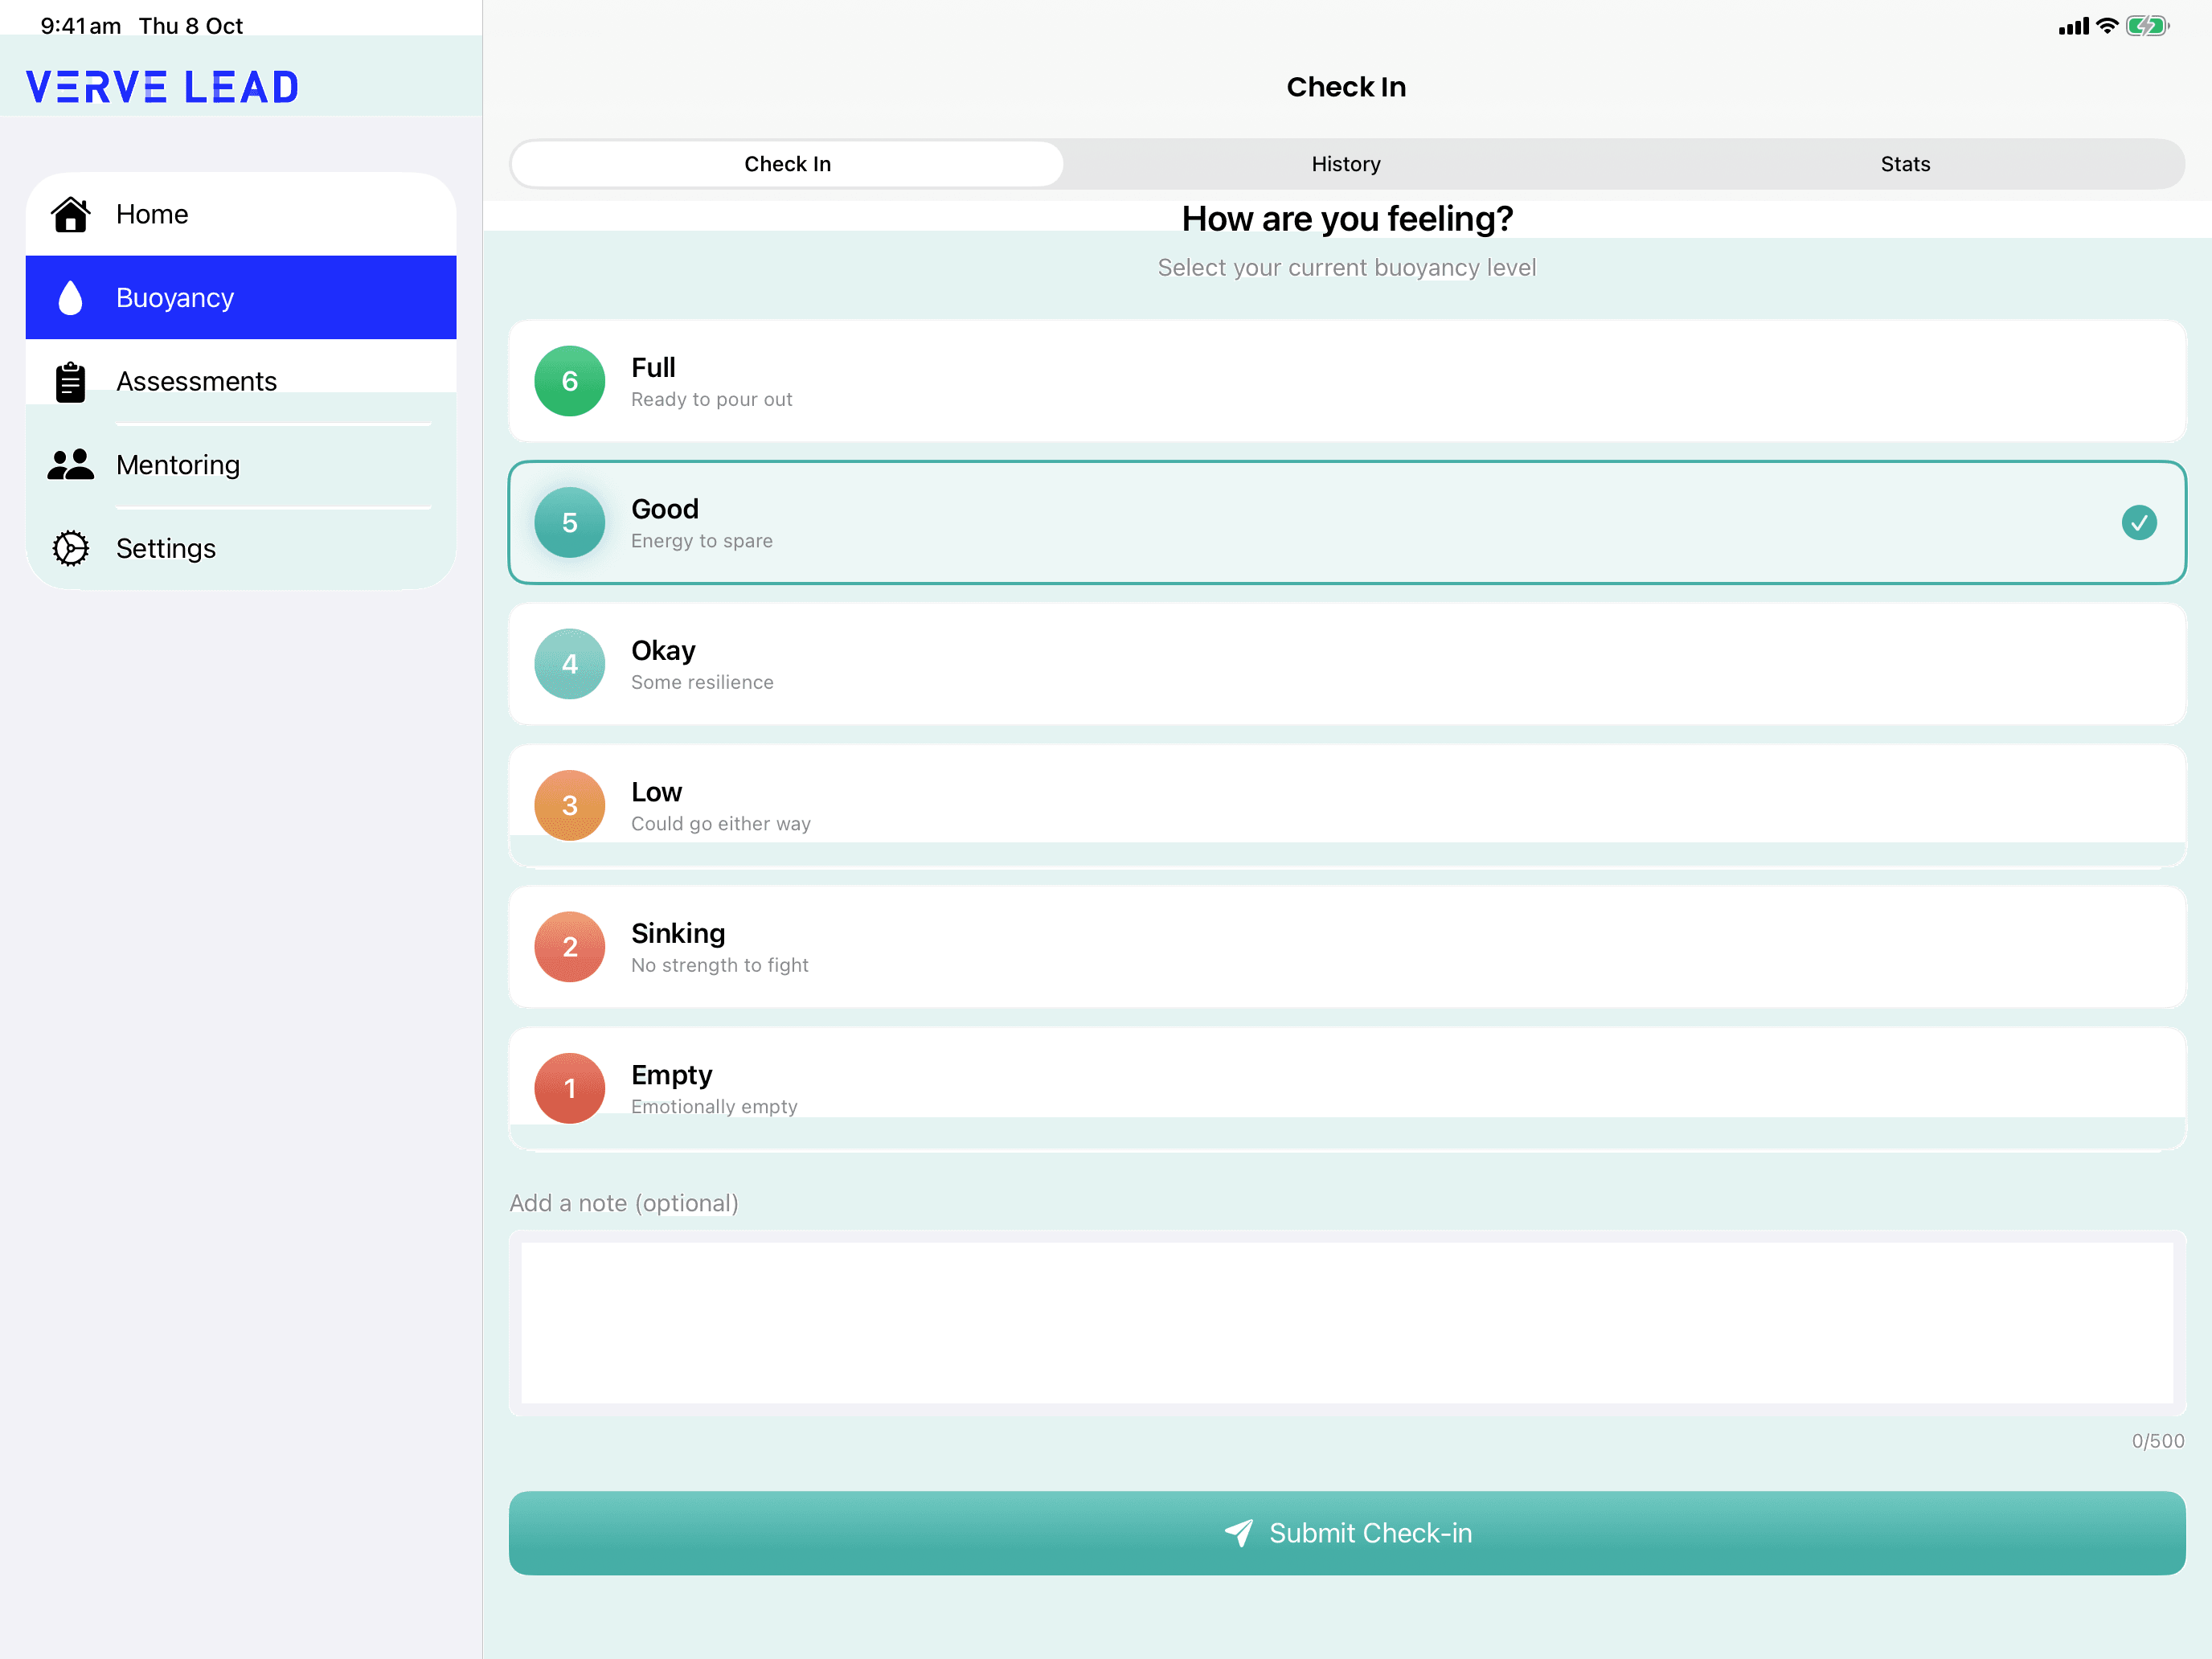Submit the check-in
Image resolution: width=2212 pixels, height=1659 pixels.
click(1347, 1533)
